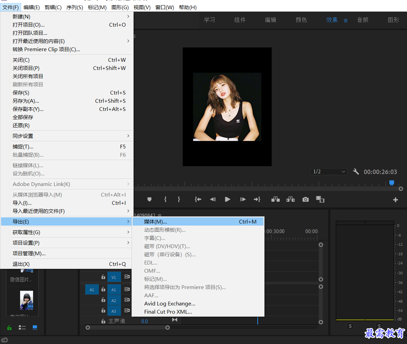Open the 窗口(W) menu
Image resolution: width=407 pixels, height=344 pixels.
pos(165,7)
